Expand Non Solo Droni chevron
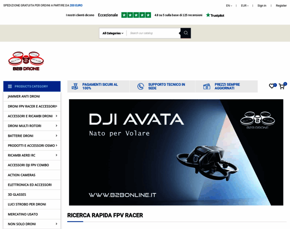The width and height of the screenshot is (290, 229). pyautogui.click(x=56, y=224)
